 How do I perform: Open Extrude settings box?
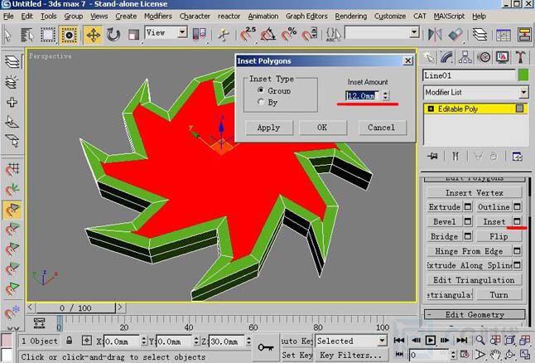point(468,206)
